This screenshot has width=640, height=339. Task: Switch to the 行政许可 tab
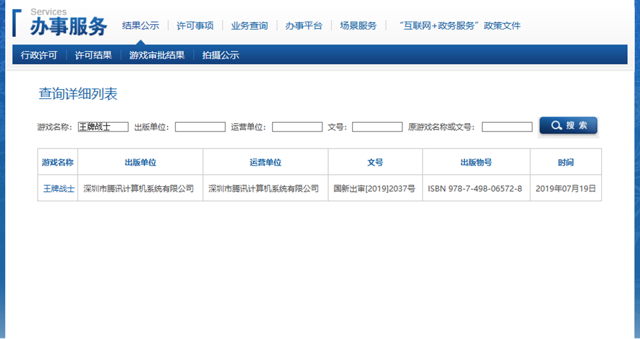click(x=38, y=55)
